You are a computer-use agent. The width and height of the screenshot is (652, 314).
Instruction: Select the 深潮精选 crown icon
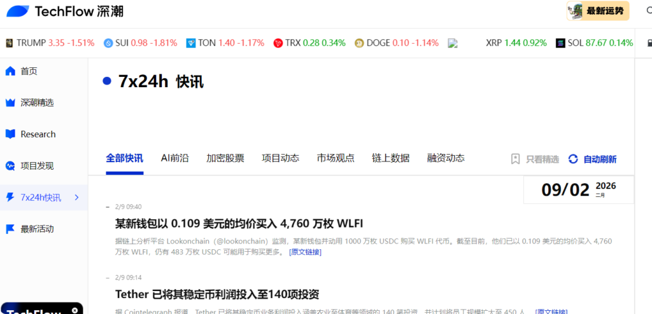pyautogui.click(x=10, y=103)
